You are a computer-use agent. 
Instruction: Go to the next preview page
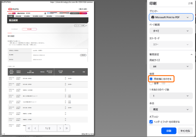pos(60,128)
